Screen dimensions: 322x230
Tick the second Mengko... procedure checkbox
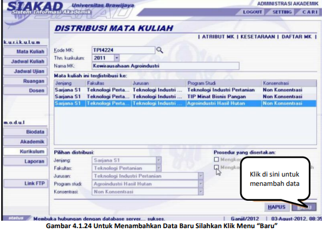217,167
